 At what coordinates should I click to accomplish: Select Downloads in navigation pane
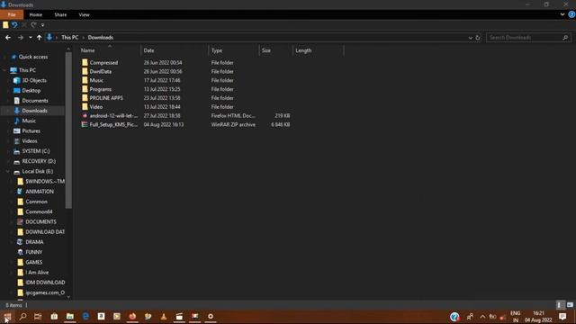pyautogui.click(x=34, y=111)
